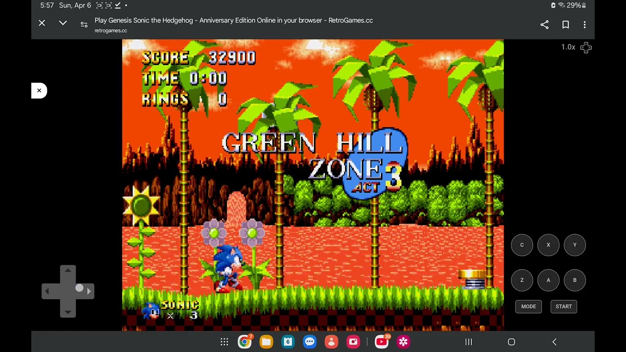
Task: Tap the 1.0x scale label
Action: pos(568,47)
